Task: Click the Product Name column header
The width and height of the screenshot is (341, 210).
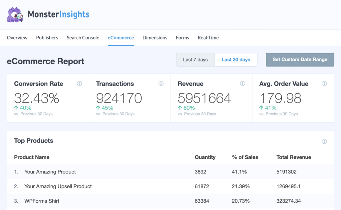Action: click(32, 157)
